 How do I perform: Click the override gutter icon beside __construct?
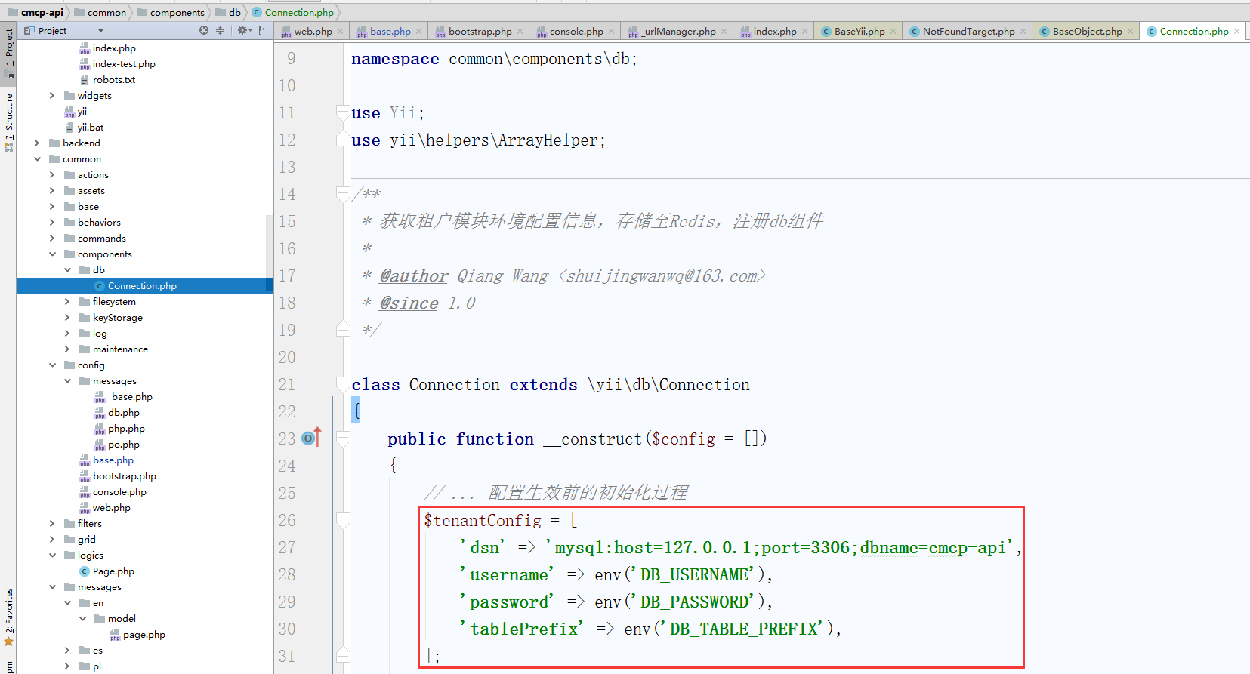[311, 438]
